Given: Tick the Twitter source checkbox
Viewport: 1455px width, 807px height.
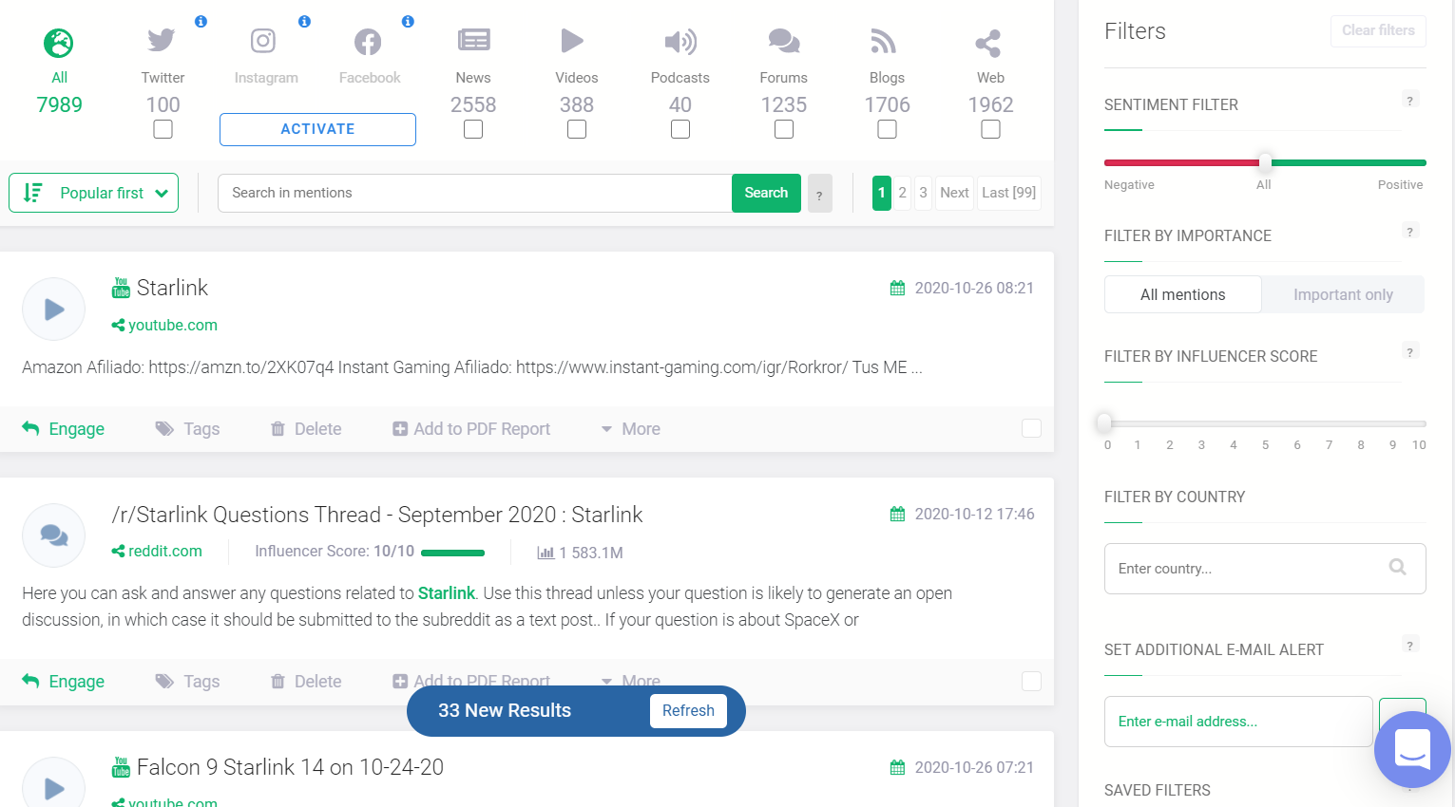Looking at the screenshot, I should click(163, 129).
